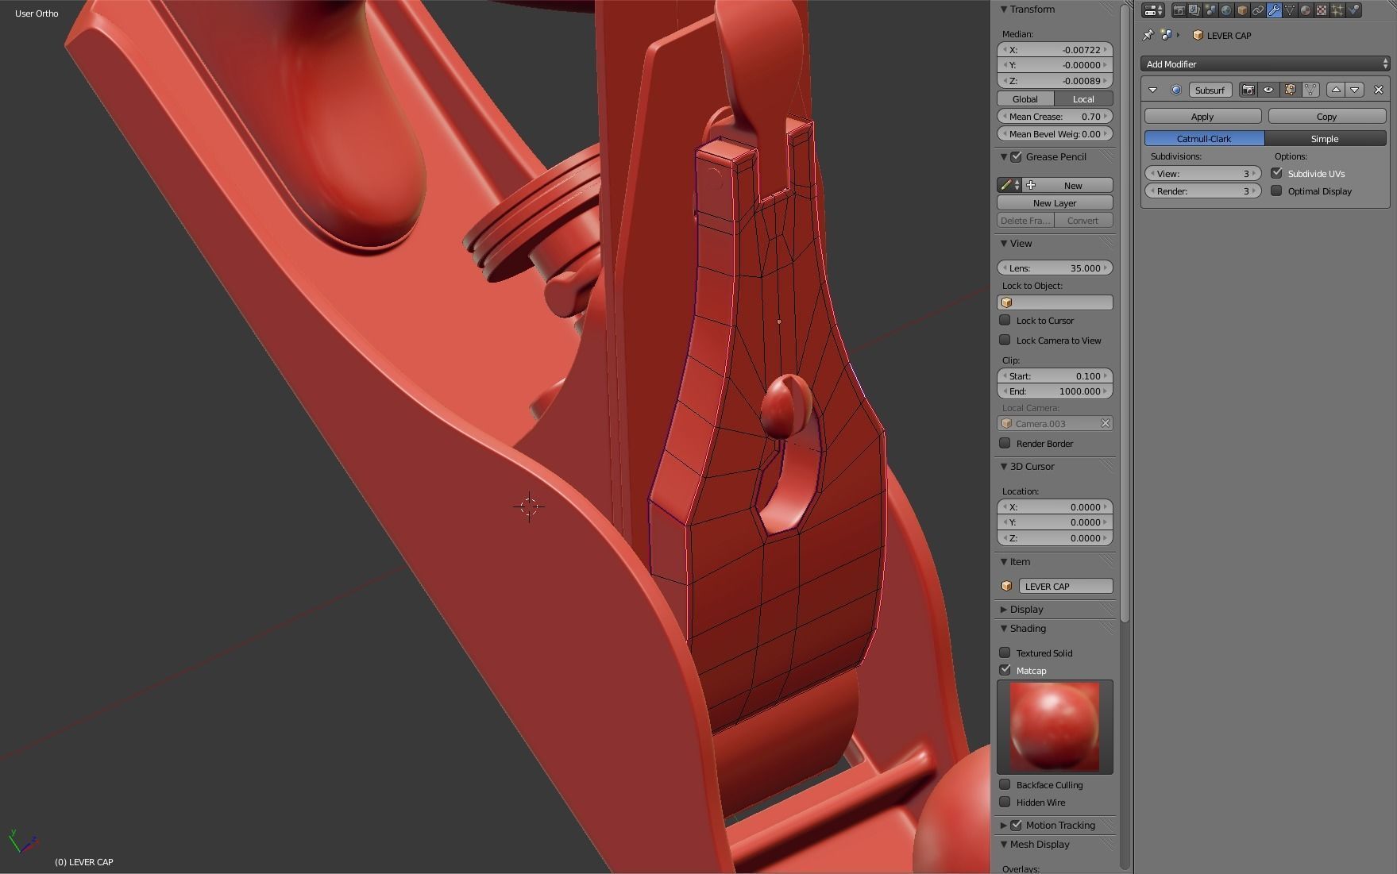Click New grease pencil datablock button
1397x874 pixels.
pos(1067,185)
